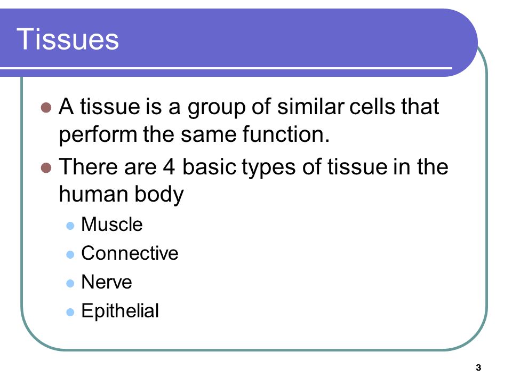Click the line 'A tissue is a group'
The image size is (512, 384).
(x=249, y=107)
